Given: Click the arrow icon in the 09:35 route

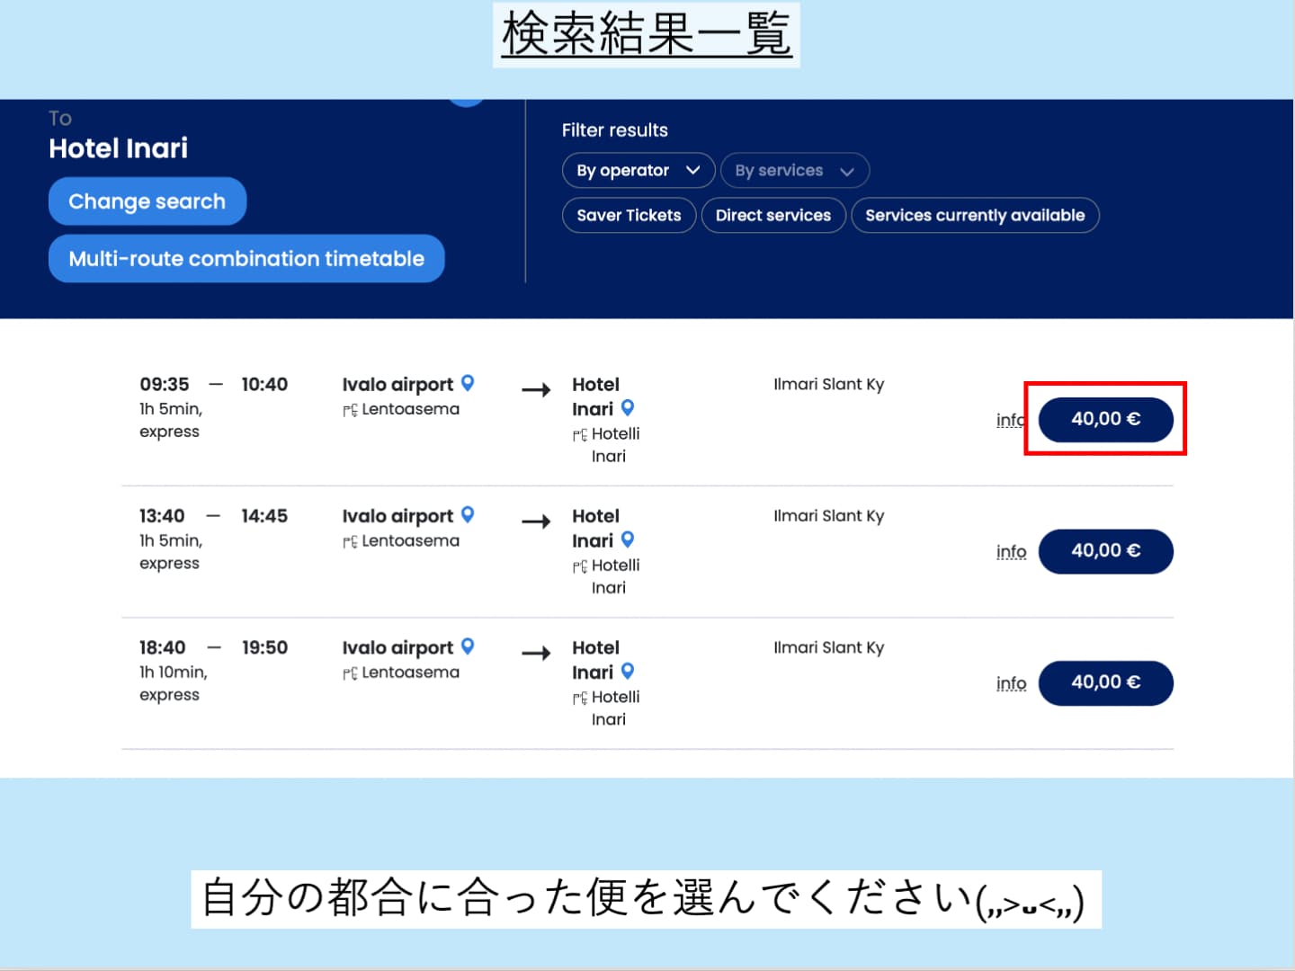Looking at the screenshot, I should (x=536, y=390).
